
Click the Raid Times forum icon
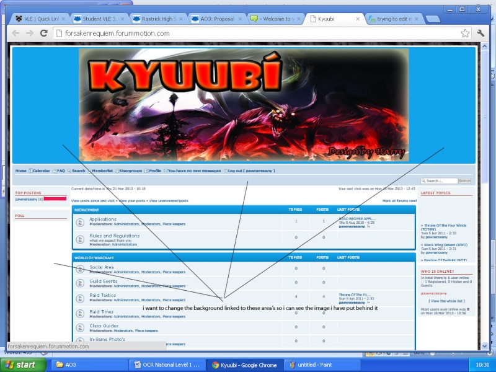click(x=80, y=314)
